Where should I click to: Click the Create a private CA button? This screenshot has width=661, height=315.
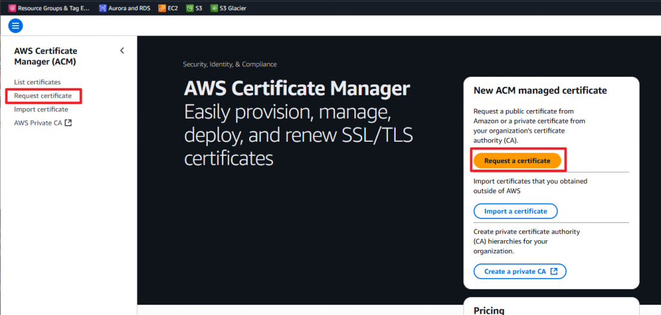pyautogui.click(x=520, y=271)
